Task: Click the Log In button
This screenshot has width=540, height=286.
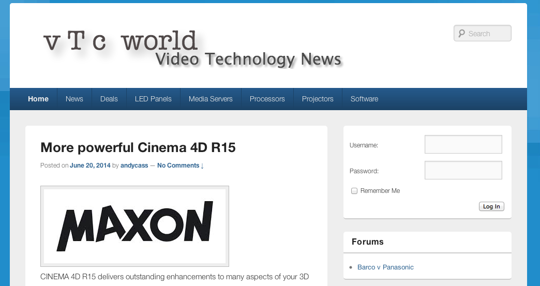Action: pyautogui.click(x=491, y=206)
